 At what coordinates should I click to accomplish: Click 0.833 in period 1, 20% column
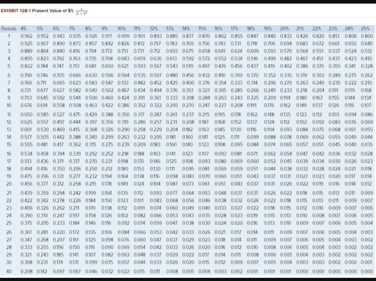point(286,36)
